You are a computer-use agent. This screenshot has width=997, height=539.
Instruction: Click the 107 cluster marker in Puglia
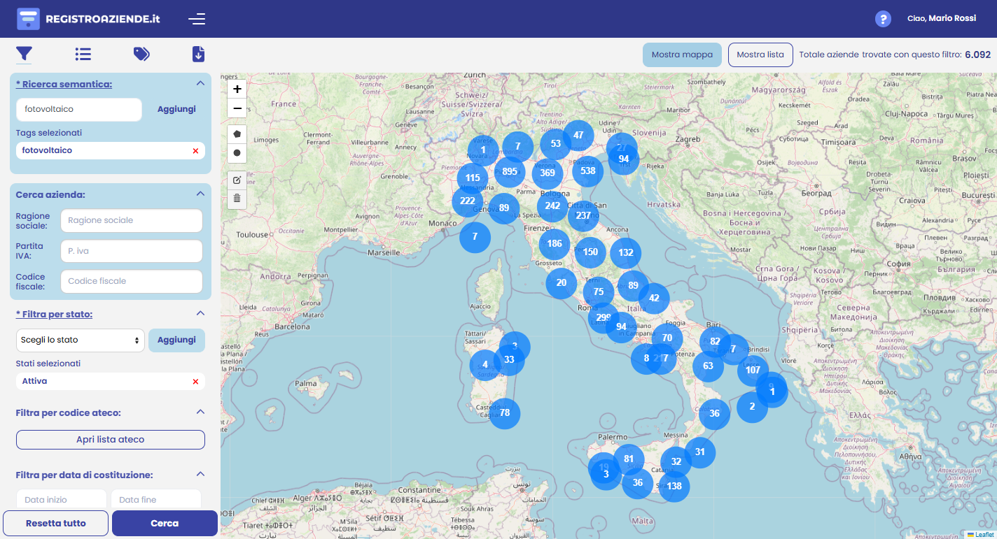pyautogui.click(x=753, y=371)
